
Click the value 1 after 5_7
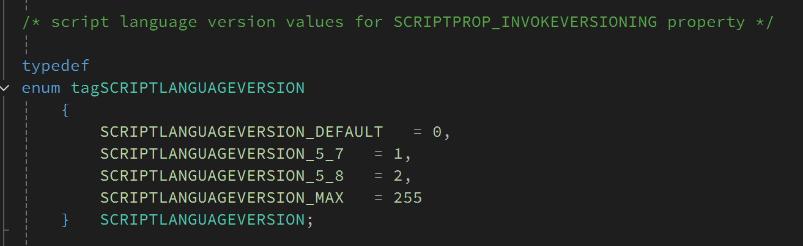(x=398, y=154)
